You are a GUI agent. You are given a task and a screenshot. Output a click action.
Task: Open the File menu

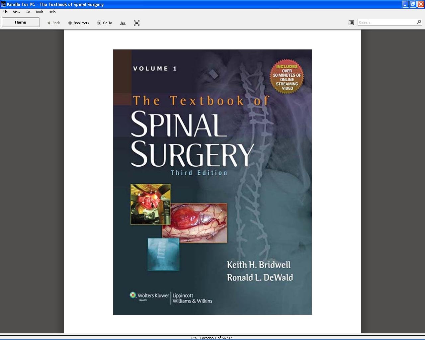point(5,12)
